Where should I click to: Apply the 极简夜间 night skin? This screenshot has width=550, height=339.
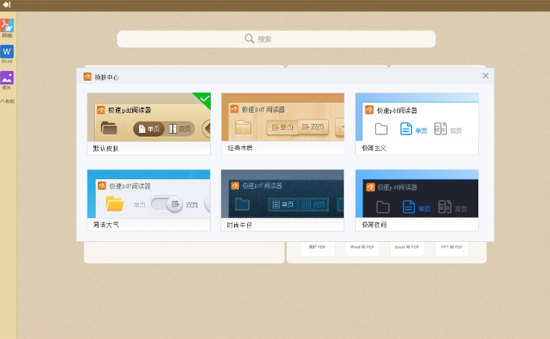[x=417, y=200]
